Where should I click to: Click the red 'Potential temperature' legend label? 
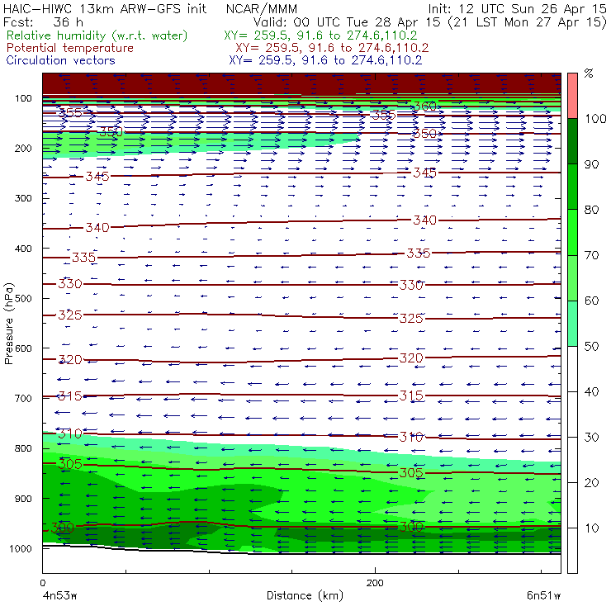tap(70, 48)
